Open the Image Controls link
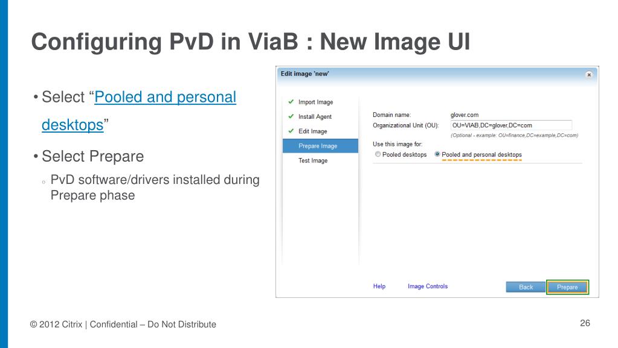The width and height of the screenshot is (618, 348). (428, 286)
